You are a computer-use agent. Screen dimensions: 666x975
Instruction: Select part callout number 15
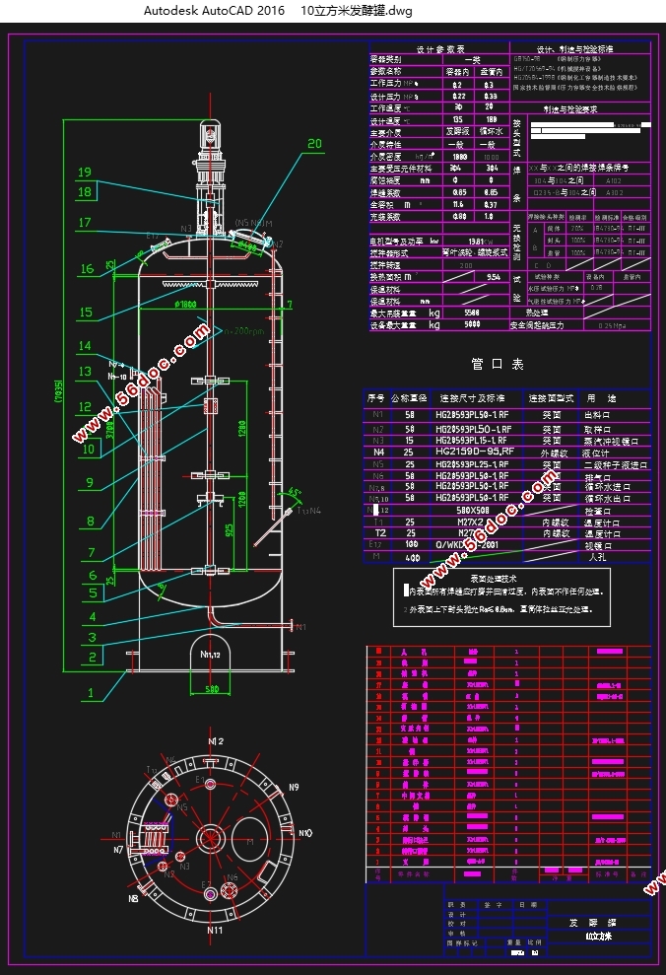click(x=86, y=313)
